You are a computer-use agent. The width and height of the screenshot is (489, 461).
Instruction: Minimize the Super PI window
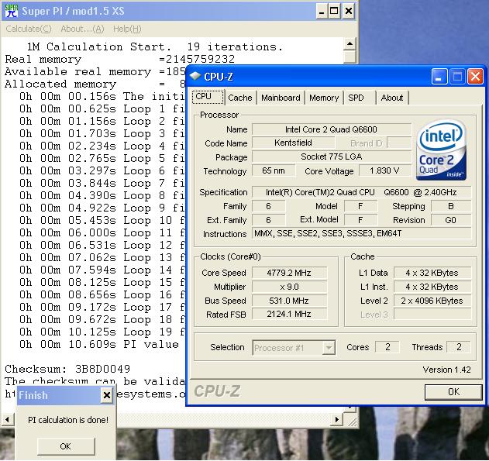pyautogui.click(x=322, y=12)
